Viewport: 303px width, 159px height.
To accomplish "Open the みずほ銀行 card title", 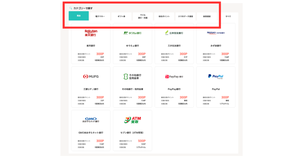I will point(216,46).
